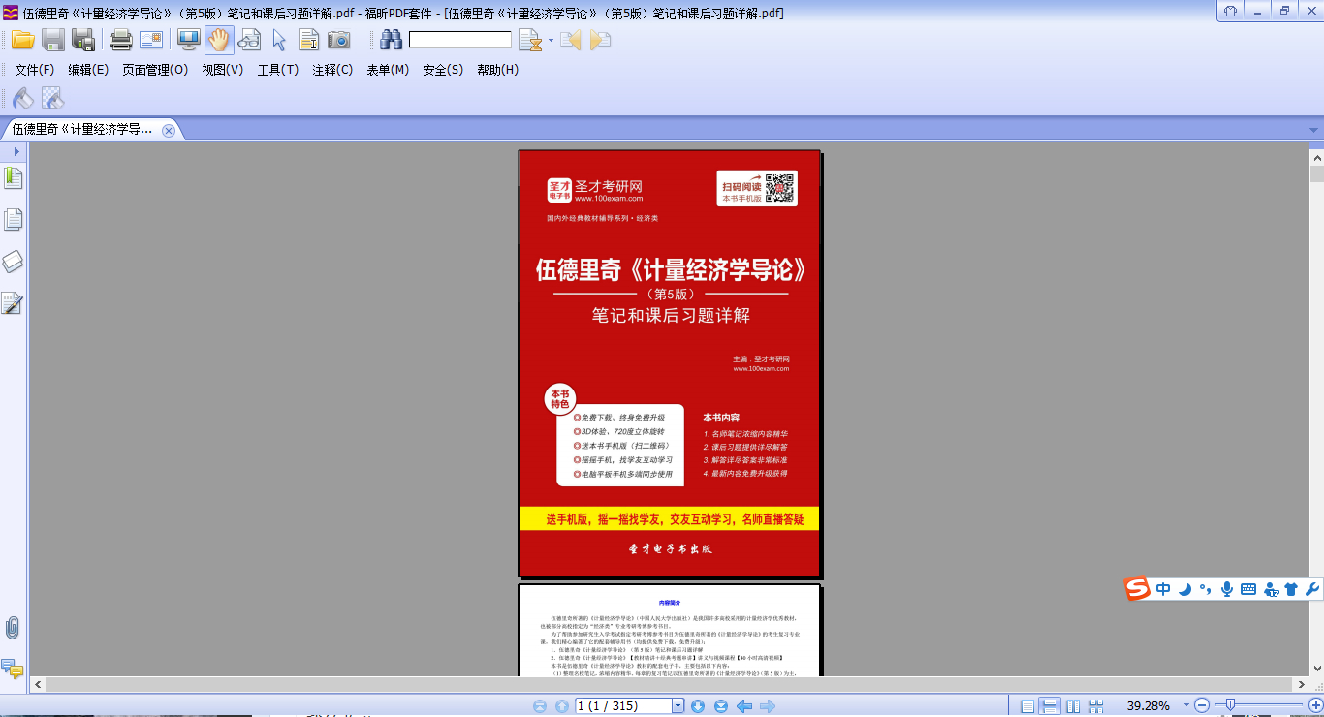The image size is (1324, 717).
Task: Open the signatures panel icon with pen
Action: [x=13, y=303]
